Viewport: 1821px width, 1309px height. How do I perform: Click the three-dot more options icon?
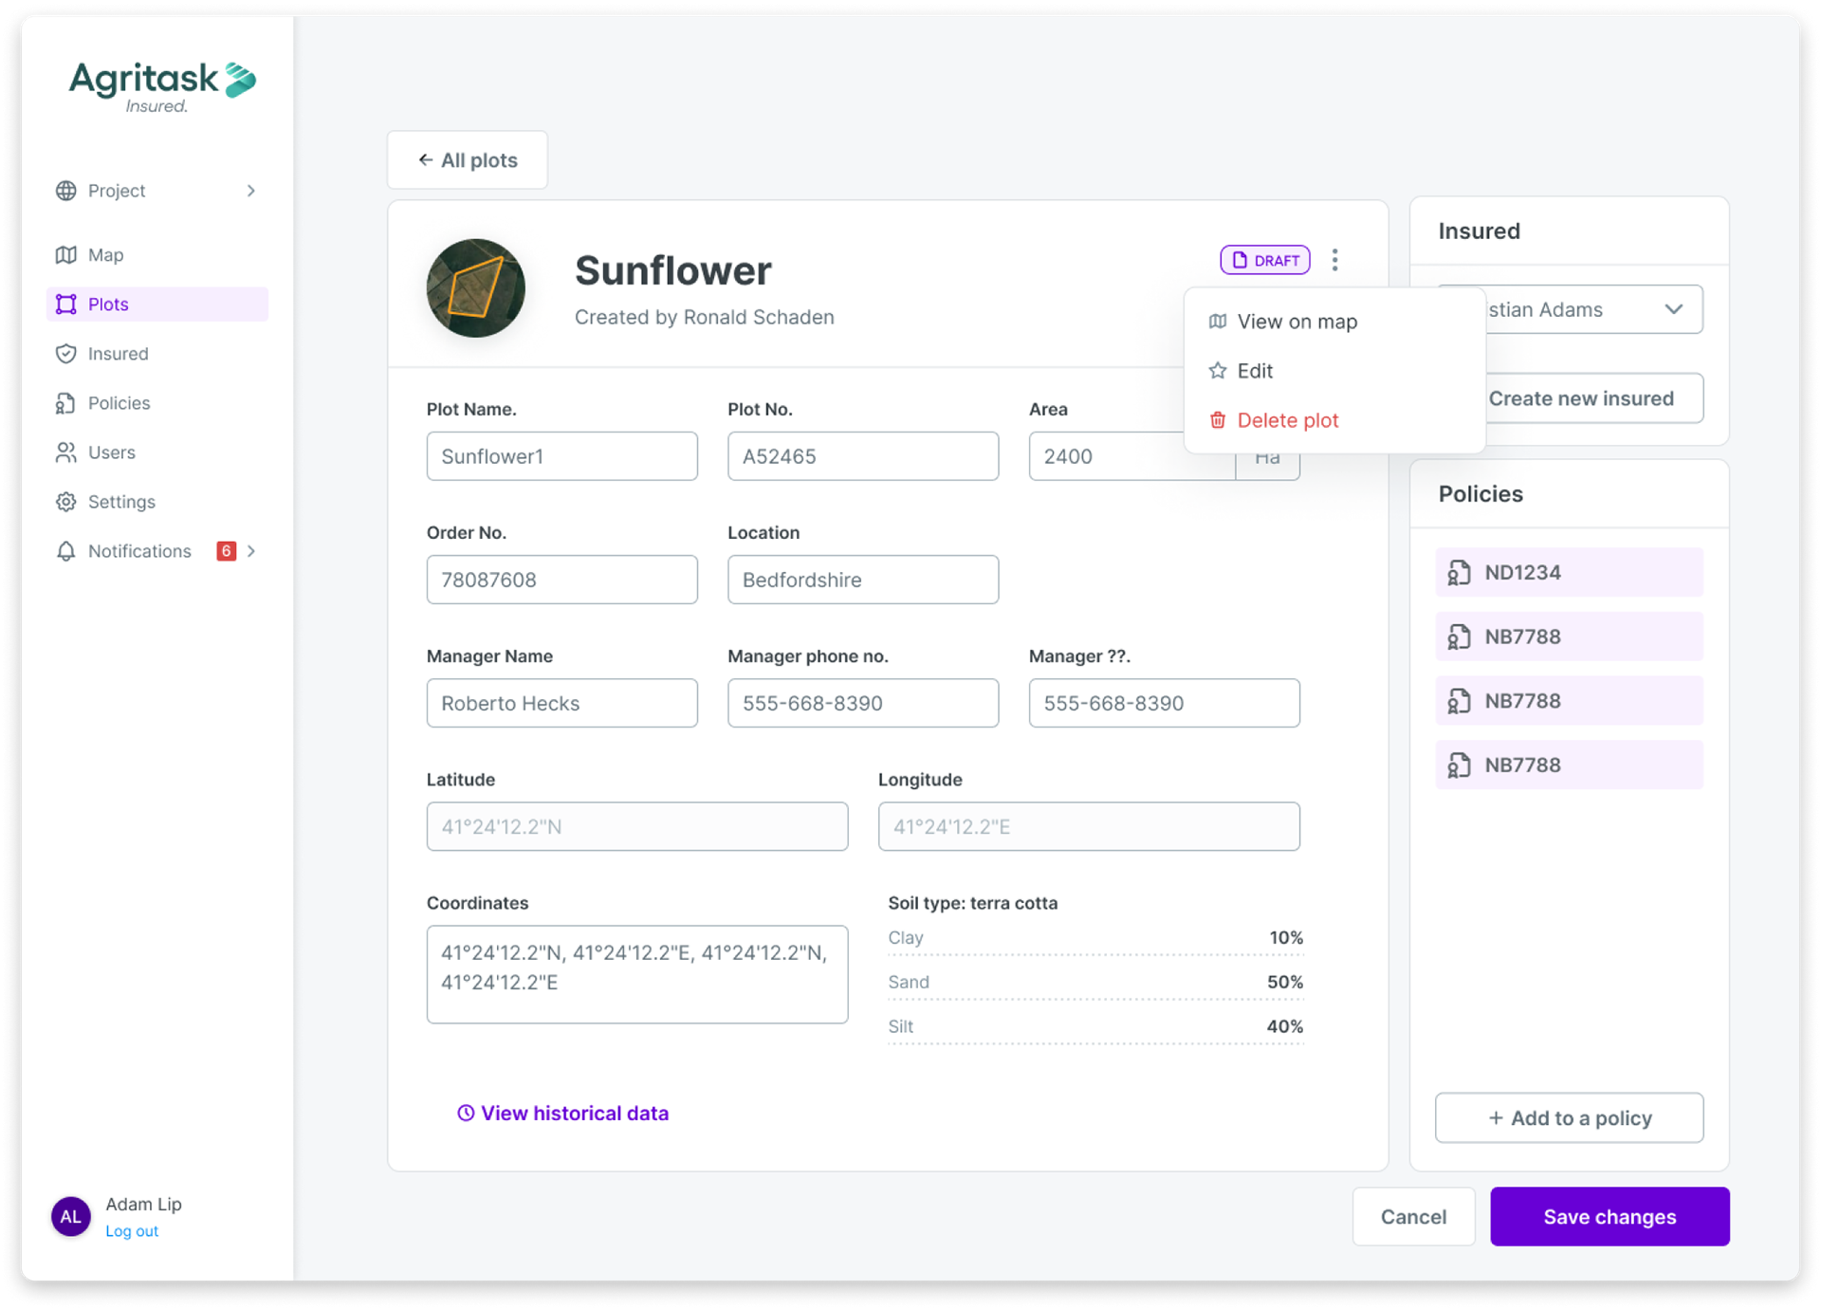(1334, 260)
